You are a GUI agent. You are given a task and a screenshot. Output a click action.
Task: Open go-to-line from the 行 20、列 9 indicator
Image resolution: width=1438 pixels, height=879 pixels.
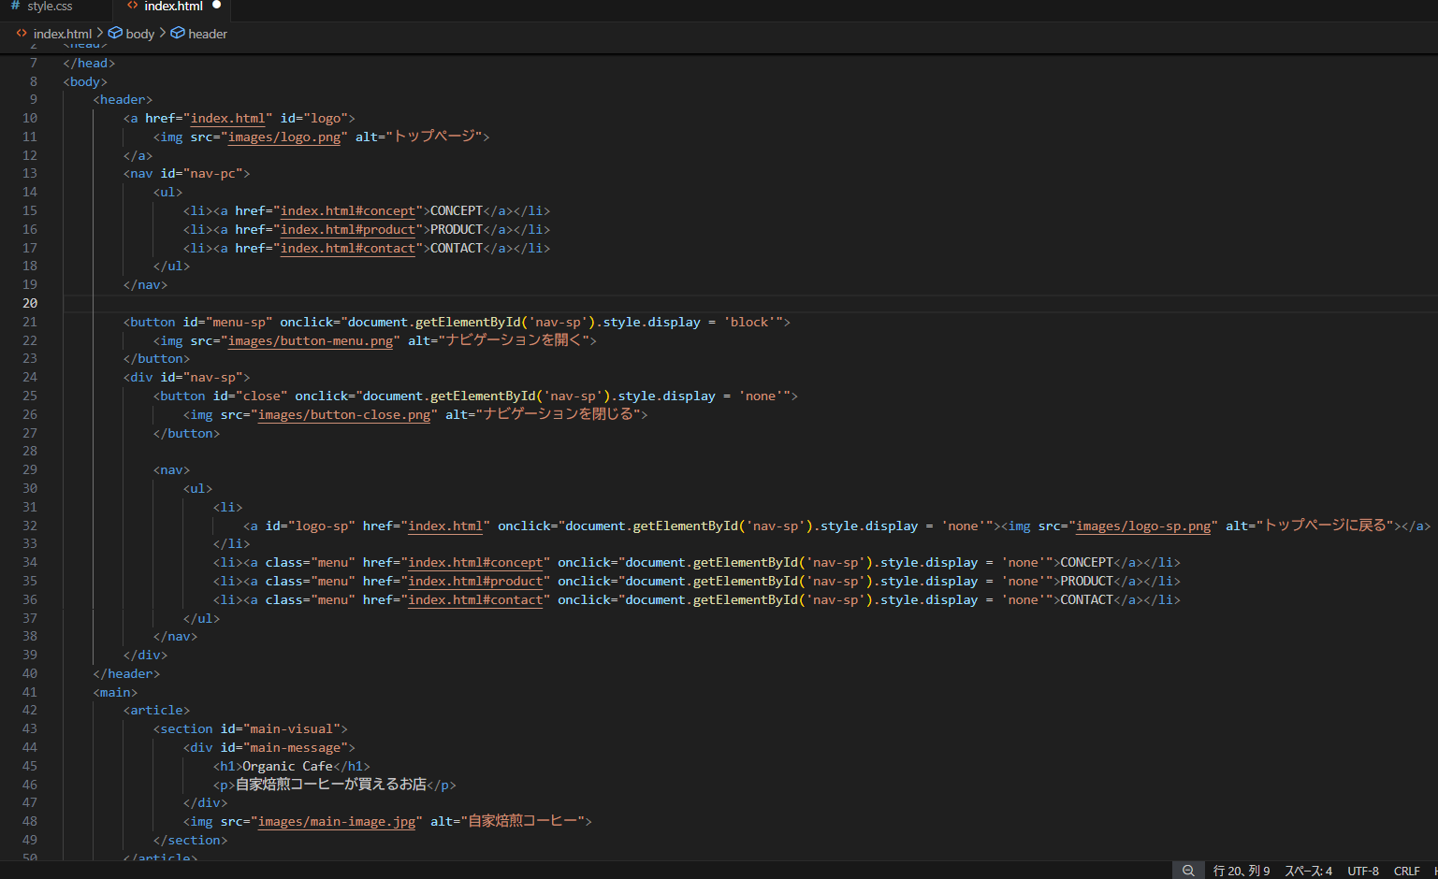(x=1242, y=871)
